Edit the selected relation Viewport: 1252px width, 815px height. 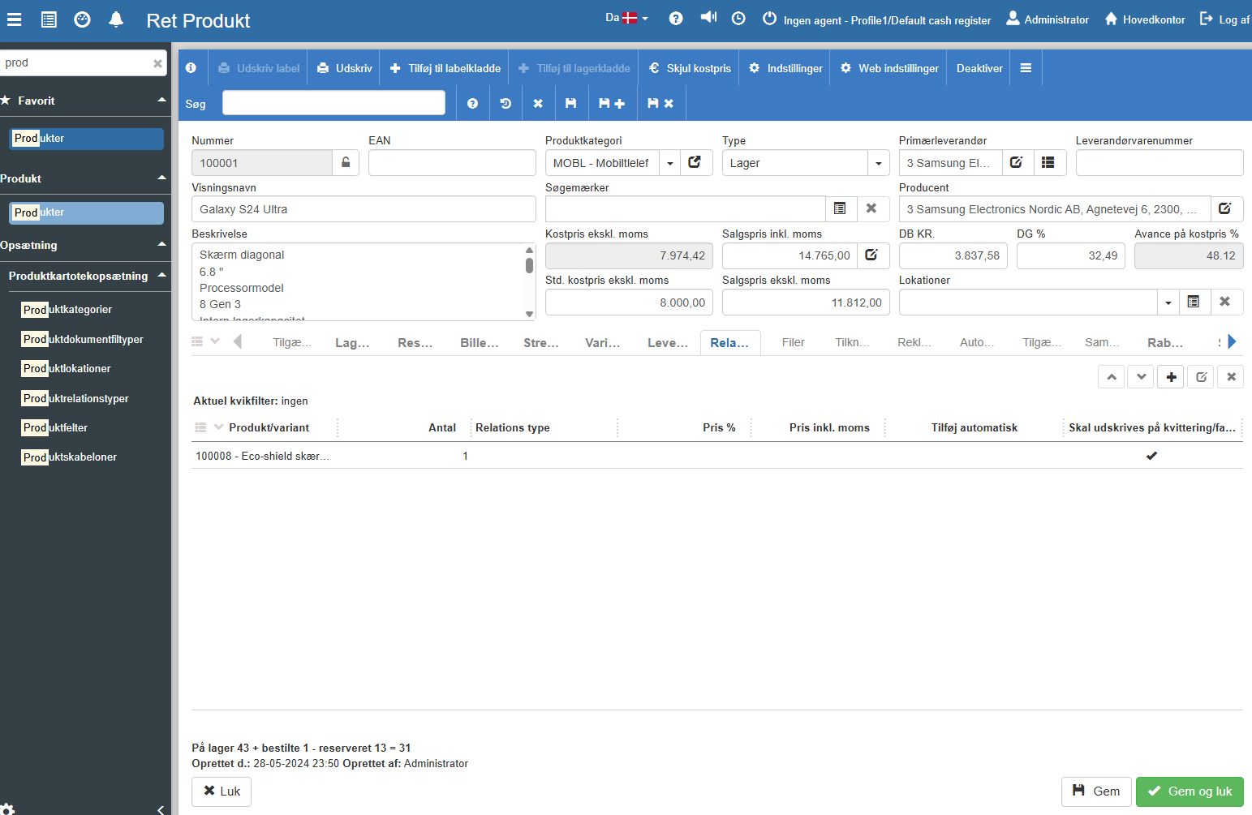tap(1201, 377)
